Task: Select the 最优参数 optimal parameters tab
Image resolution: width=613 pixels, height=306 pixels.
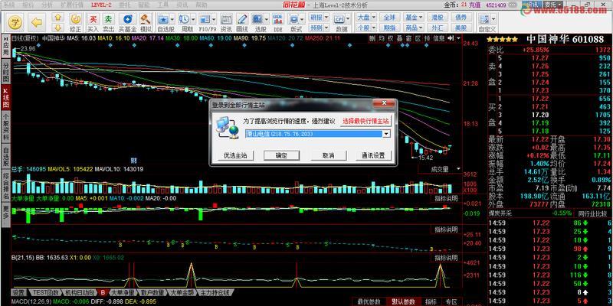Action: [x=369, y=301]
